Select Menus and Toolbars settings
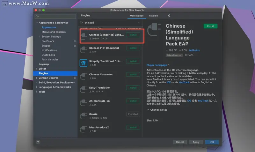Viewport: 255px width, 152px height. tap(54, 32)
